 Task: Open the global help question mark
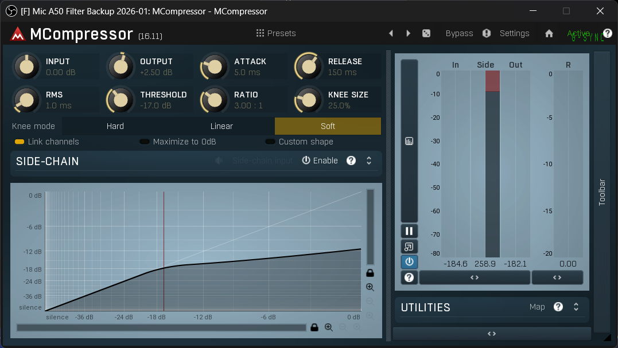(607, 33)
